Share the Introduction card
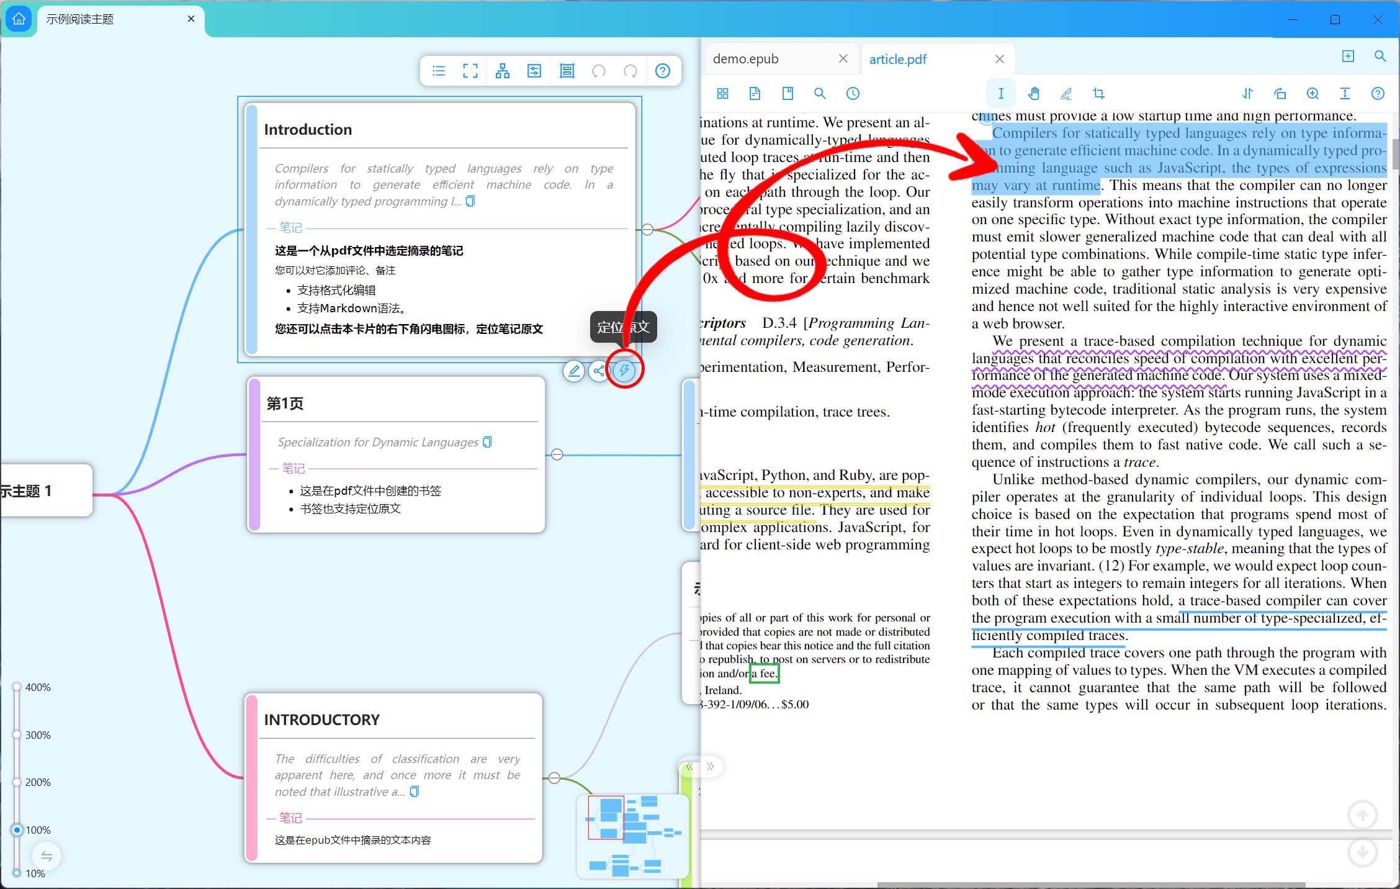This screenshot has height=889, width=1400. pos(598,371)
